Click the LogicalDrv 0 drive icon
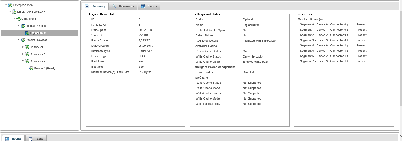The image size is (402, 141). coord(27,33)
